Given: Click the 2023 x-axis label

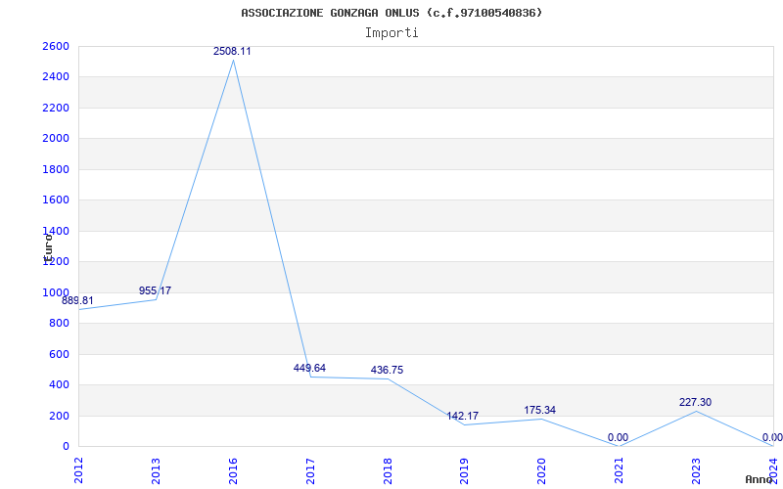Looking at the screenshot, I should (696, 470).
